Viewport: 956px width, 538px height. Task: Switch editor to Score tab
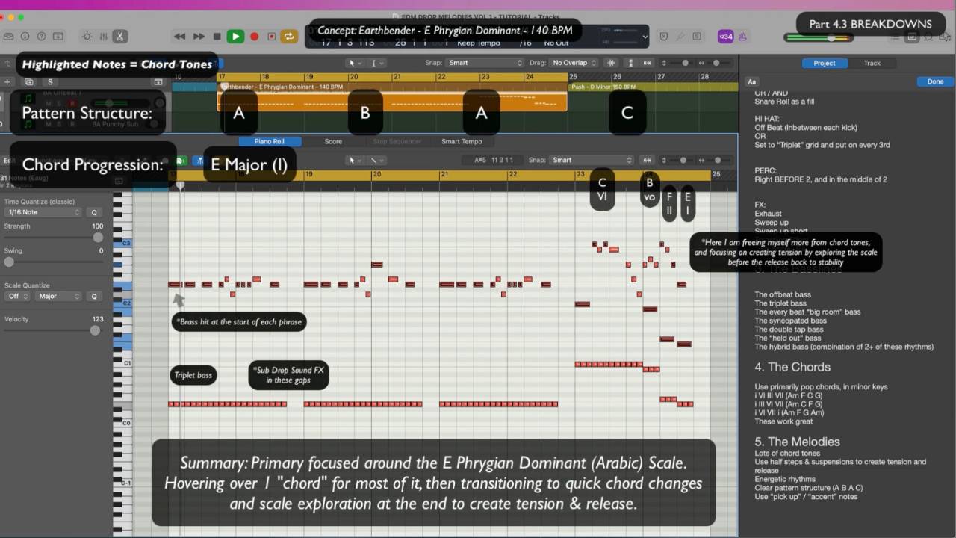tap(333, 141)
